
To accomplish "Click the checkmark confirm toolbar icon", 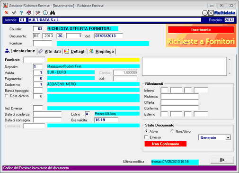I will click(x=14, y=12).
